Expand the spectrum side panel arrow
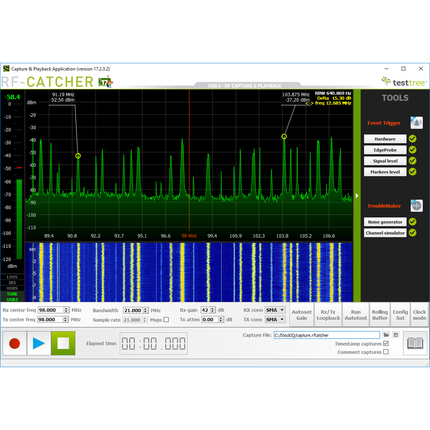Viewport: 430px width, 430px height. click(x=357, y=195)
